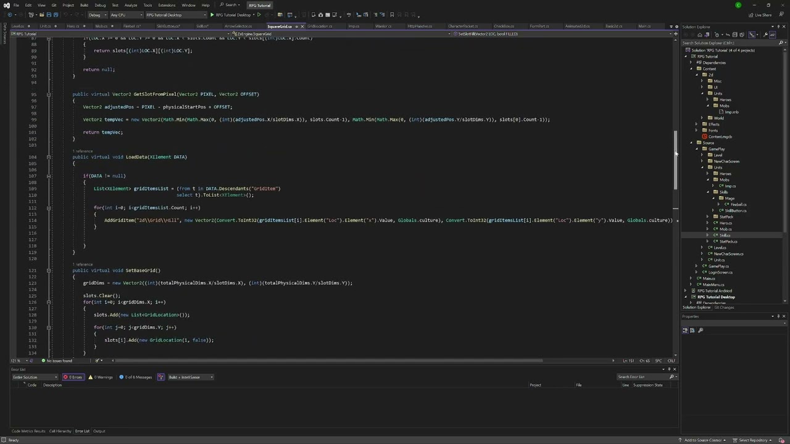This screenshot has height=444, width=790.
Task: Collapse the GetSlotFromPixel method outline toggle
Action: (48, 94)
